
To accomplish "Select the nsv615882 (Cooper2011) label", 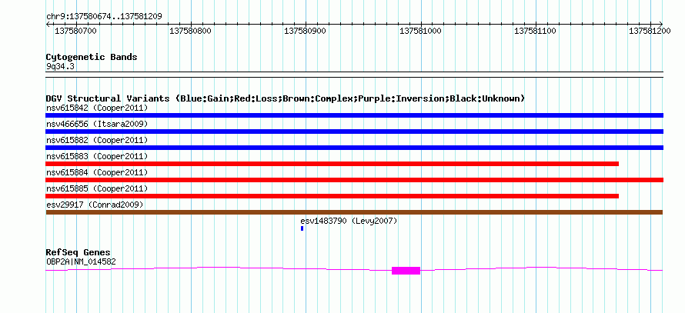I will [x=97, y=140].
